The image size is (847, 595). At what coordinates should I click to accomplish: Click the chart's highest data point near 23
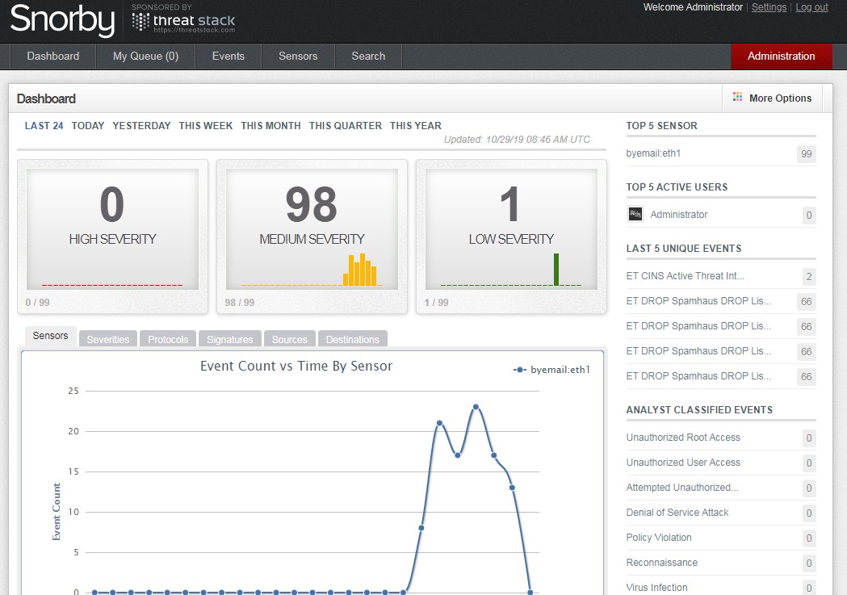[476, 407]
